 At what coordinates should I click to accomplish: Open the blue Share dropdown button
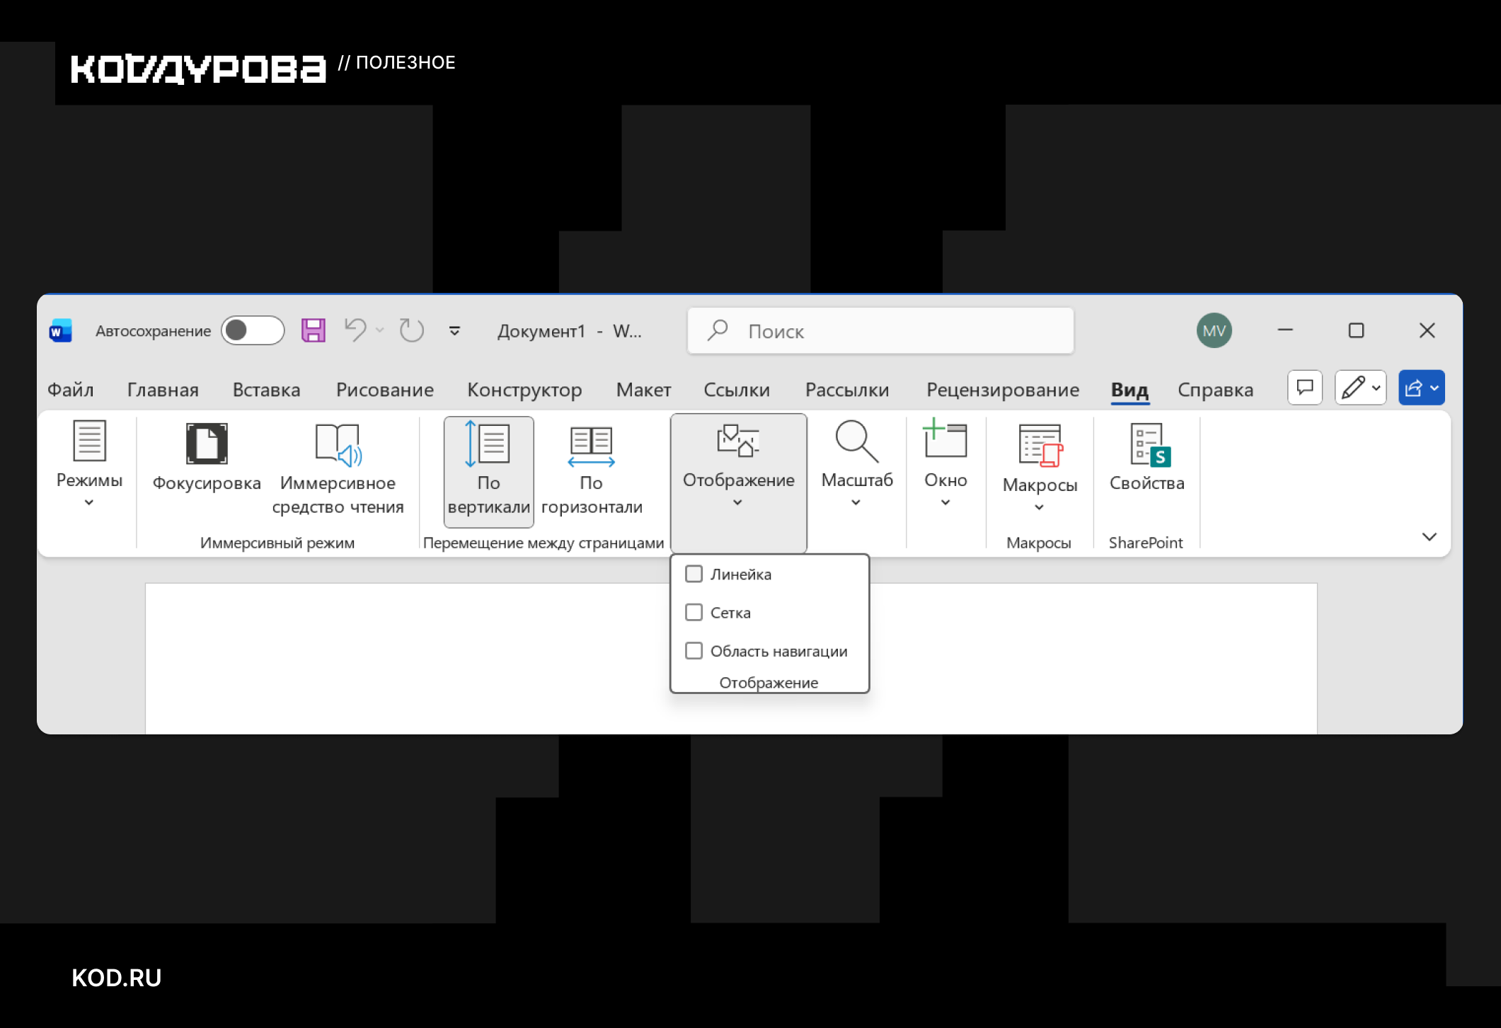1422,388
